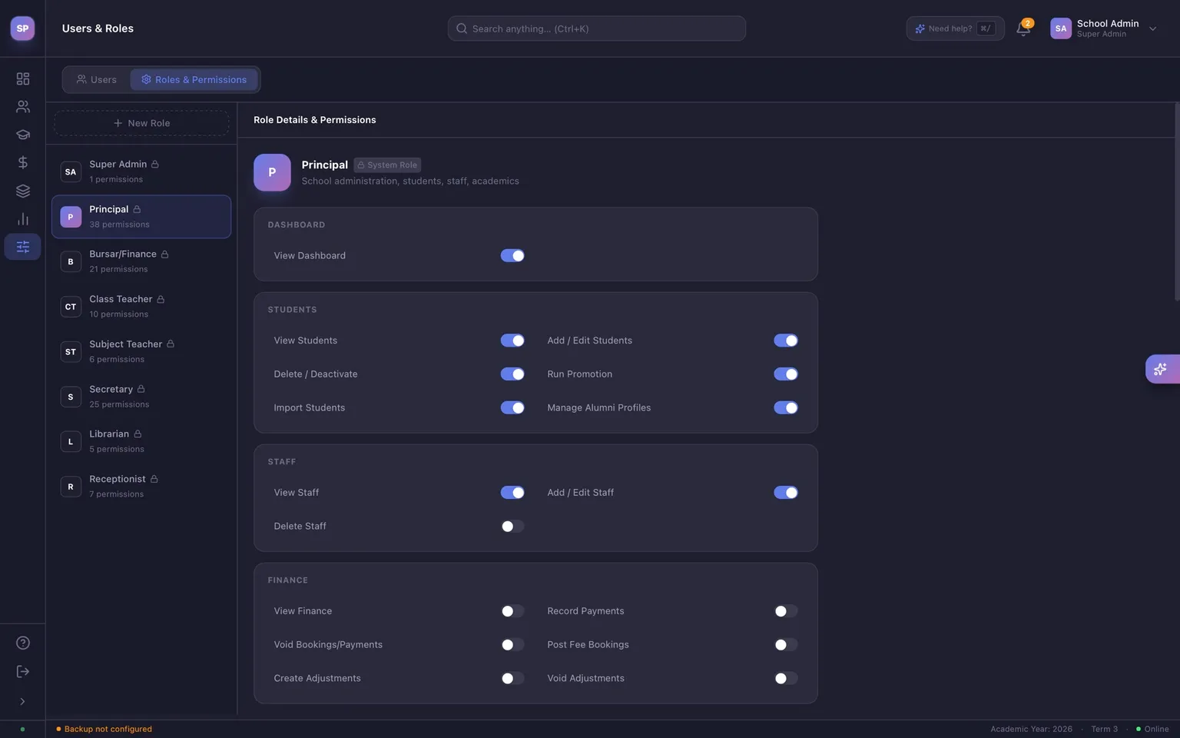
Task: Switch to the Users tab
Action: pos(97,79)
